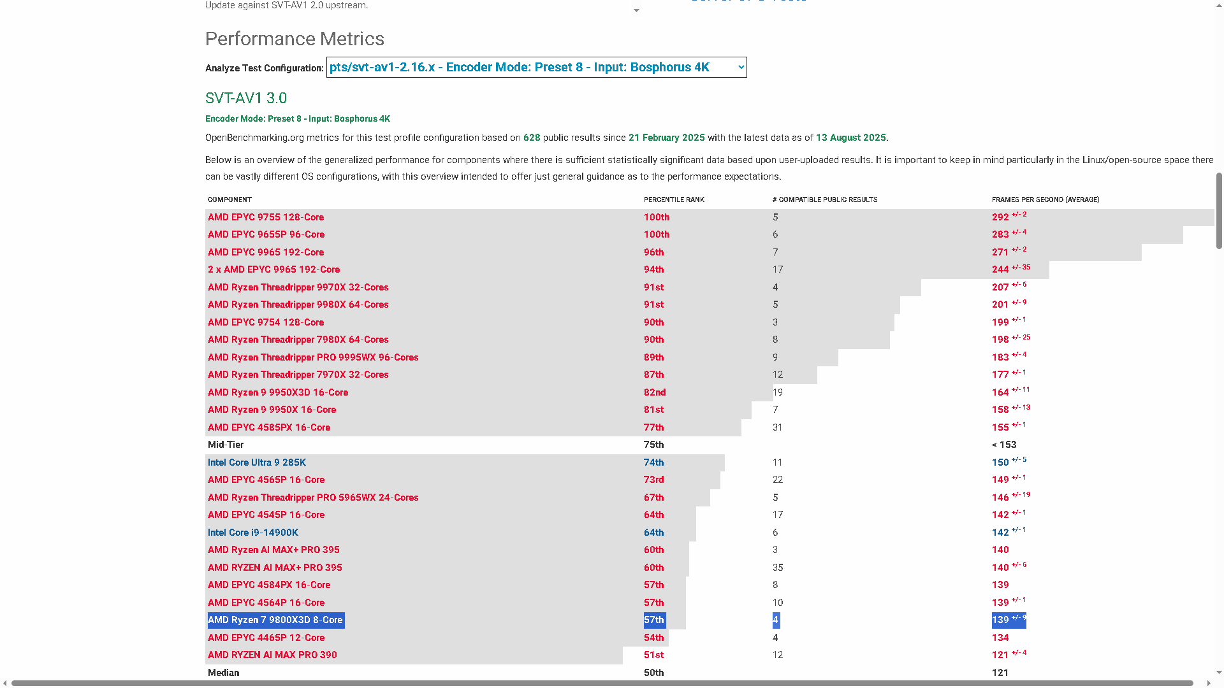The height and width of the screenshot is (688, 1224).
Task: Click the SVT-AV1 3.0 heading
Action: point(246,98)
